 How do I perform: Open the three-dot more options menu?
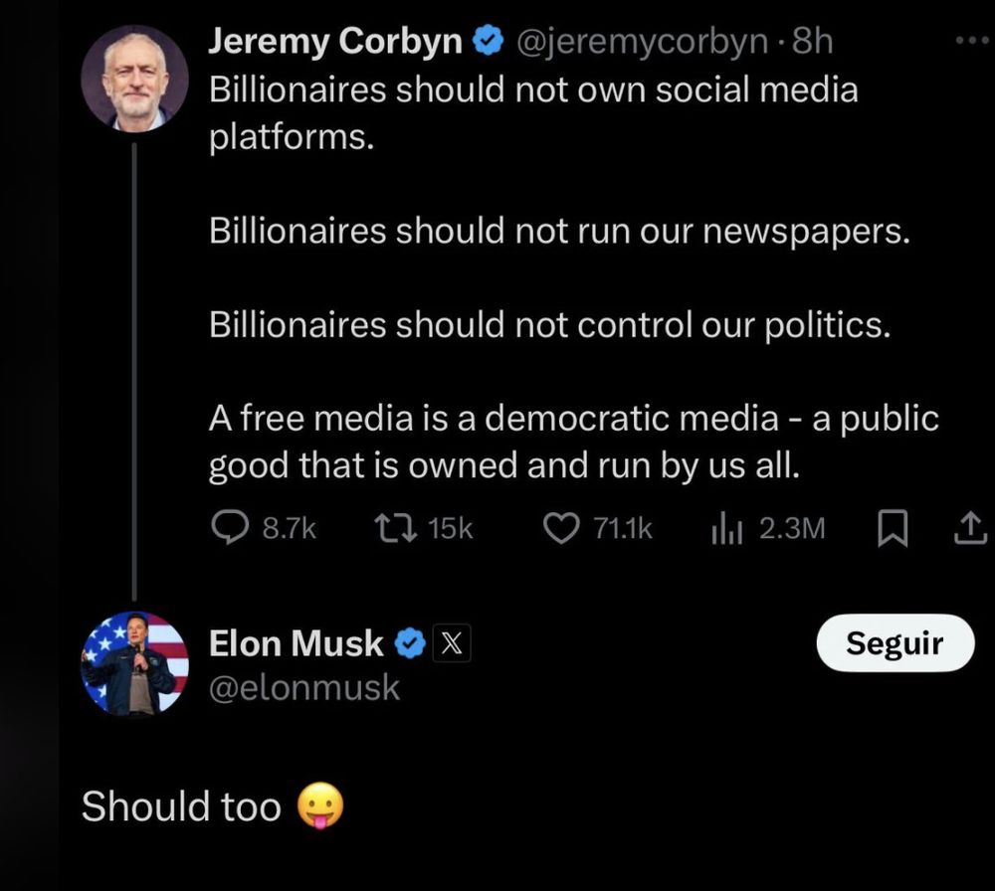click(x=966, y=43)
